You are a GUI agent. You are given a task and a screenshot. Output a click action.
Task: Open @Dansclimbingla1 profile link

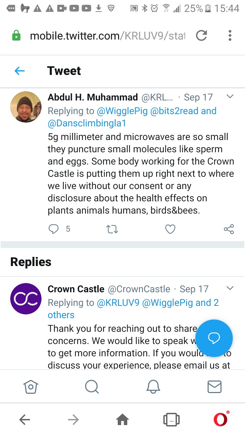[x=87, y=123]
